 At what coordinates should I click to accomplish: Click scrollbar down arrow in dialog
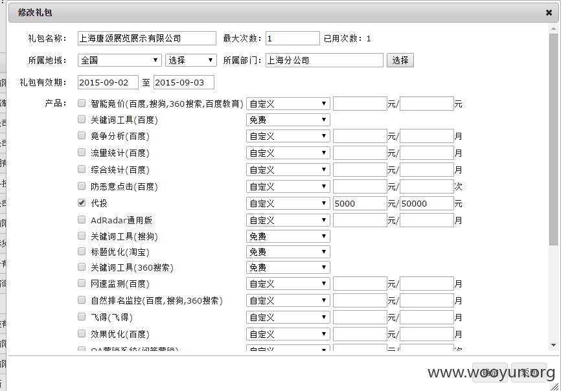[553, 345]
